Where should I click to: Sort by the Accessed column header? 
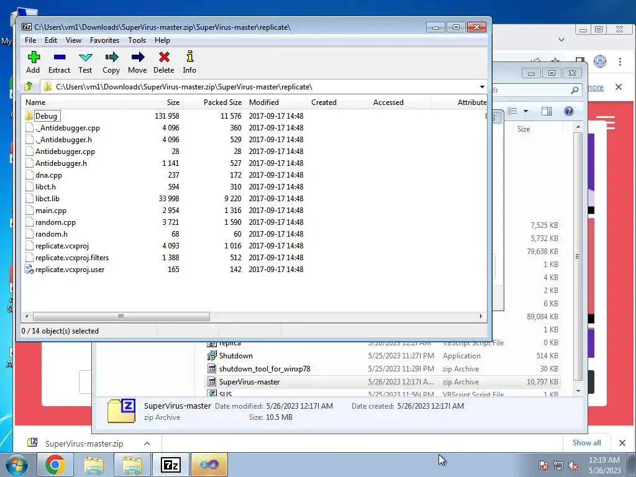400,102
